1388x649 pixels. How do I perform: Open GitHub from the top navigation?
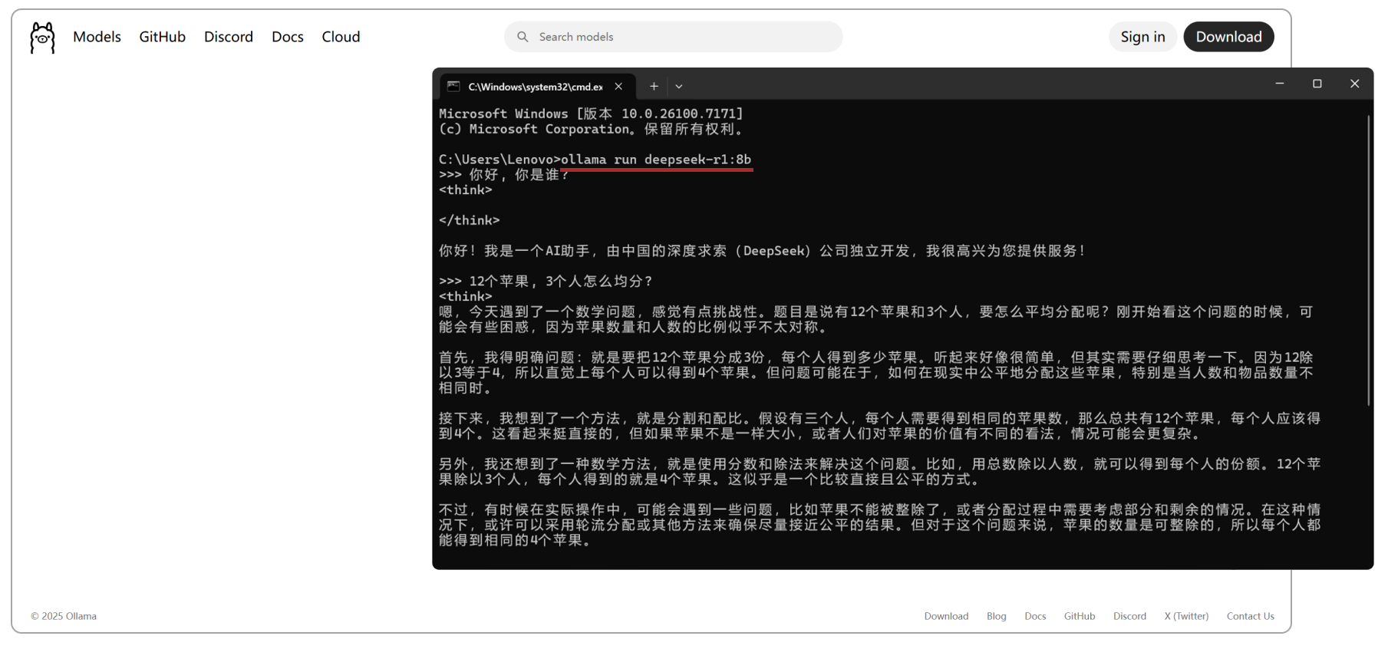(163, 37)
